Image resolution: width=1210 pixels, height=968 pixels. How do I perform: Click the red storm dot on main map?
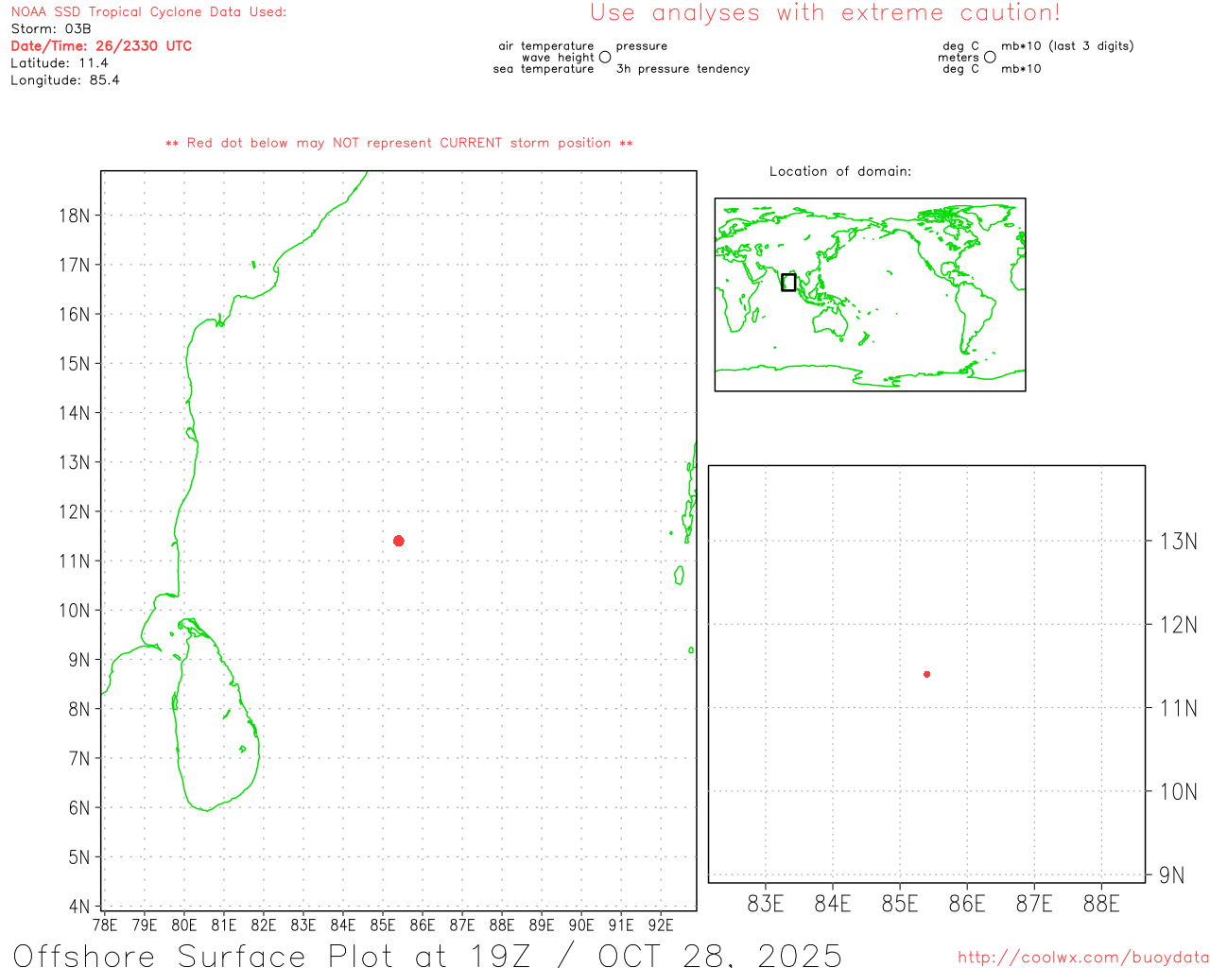399,541
